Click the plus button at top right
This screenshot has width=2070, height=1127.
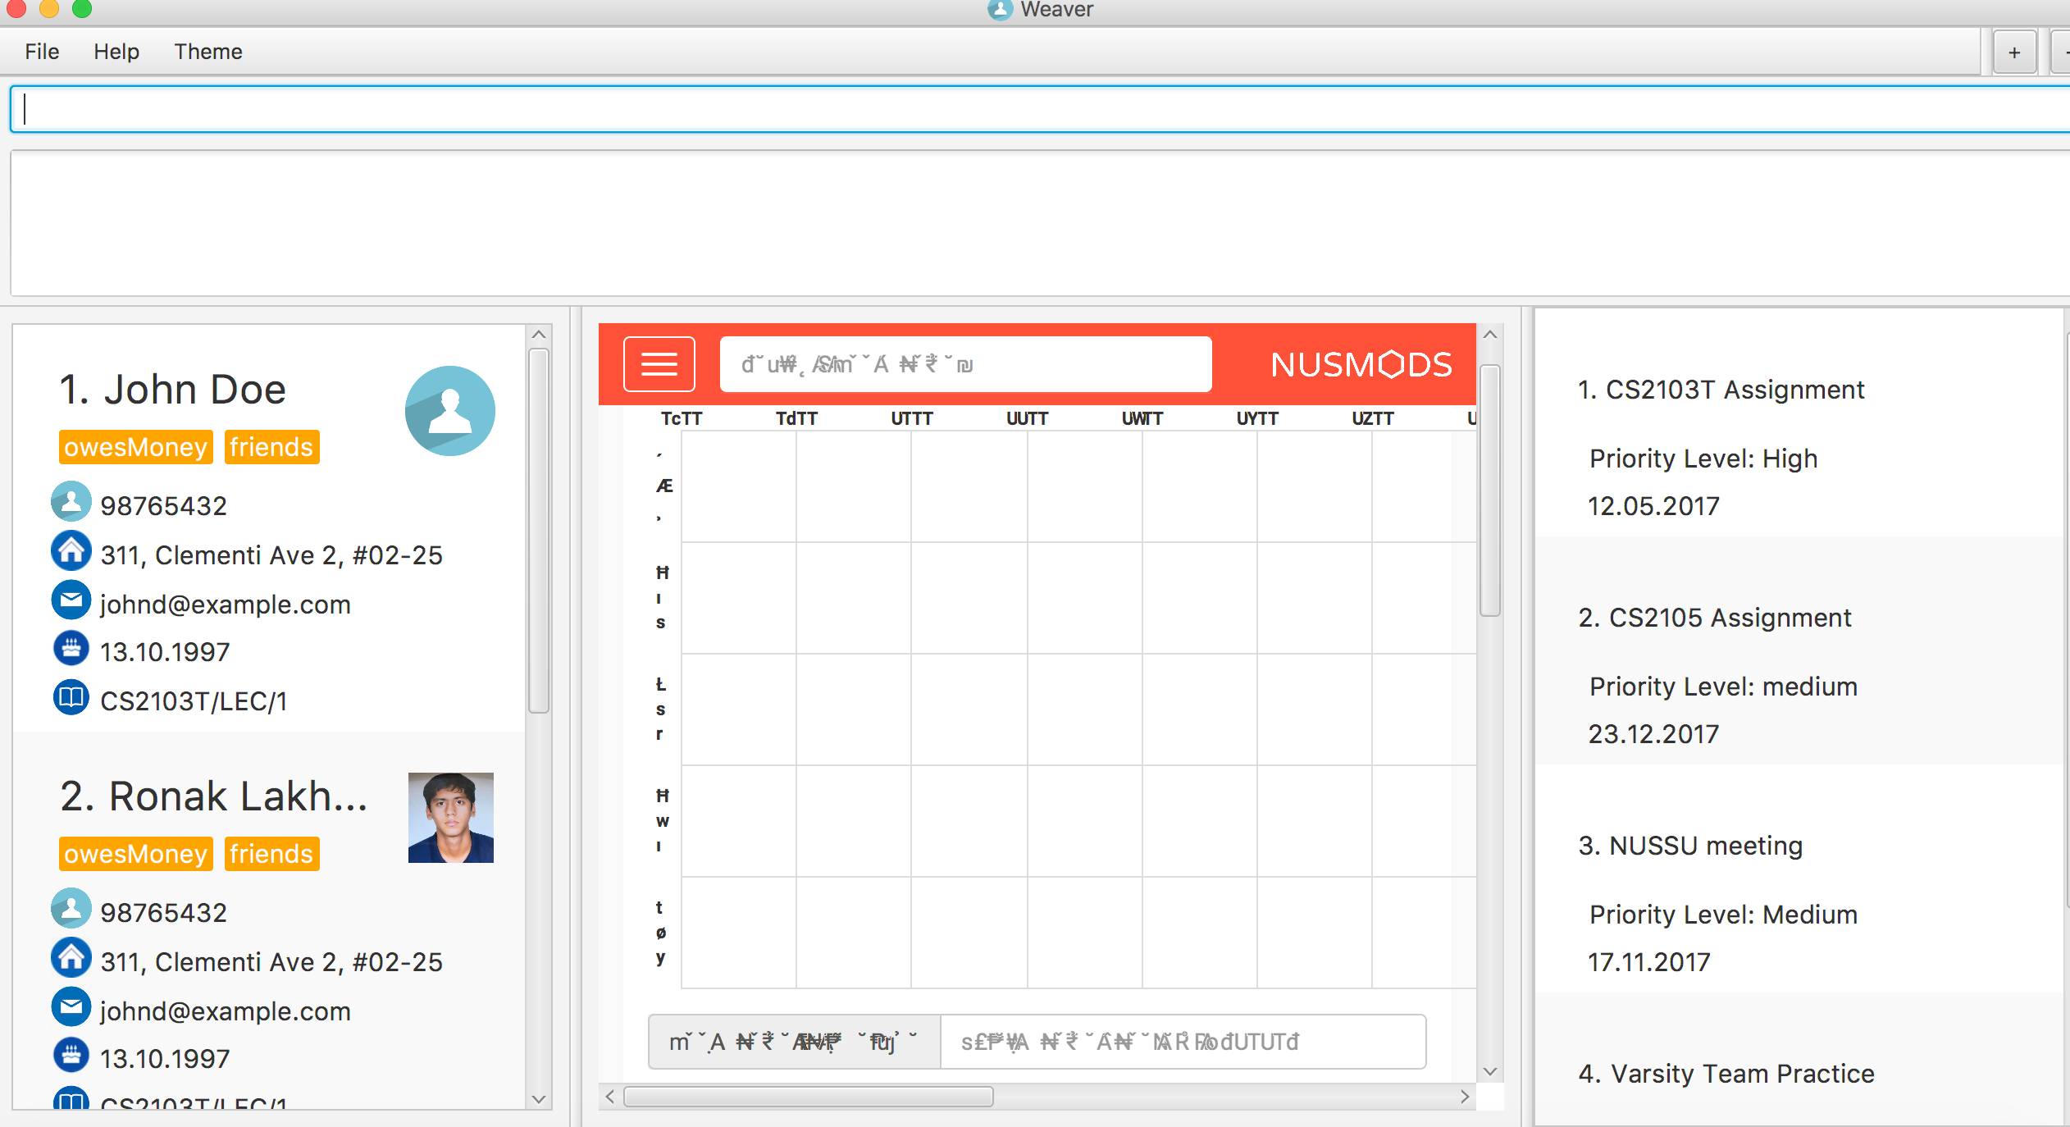pos(2013,53)
